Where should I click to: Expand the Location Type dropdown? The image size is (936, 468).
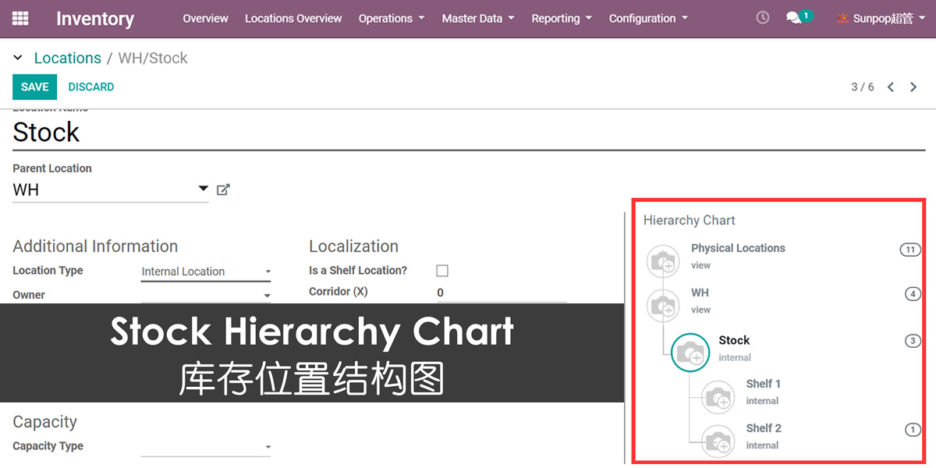coord(206,271)
